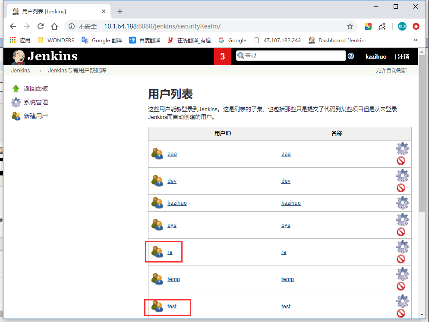Open the name column link oye
429x322 pixels.
coord(286,225)
